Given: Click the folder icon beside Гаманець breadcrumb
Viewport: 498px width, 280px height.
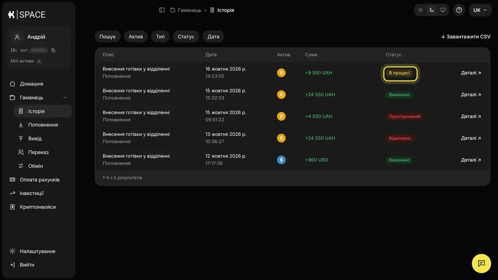Looking at the screenshot, I should point(173,10).
